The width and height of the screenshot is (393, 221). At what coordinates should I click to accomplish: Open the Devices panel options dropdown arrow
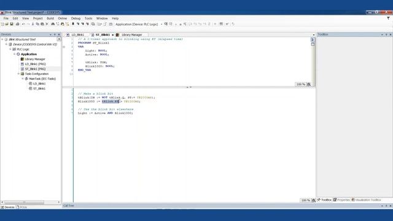point(50,34)
